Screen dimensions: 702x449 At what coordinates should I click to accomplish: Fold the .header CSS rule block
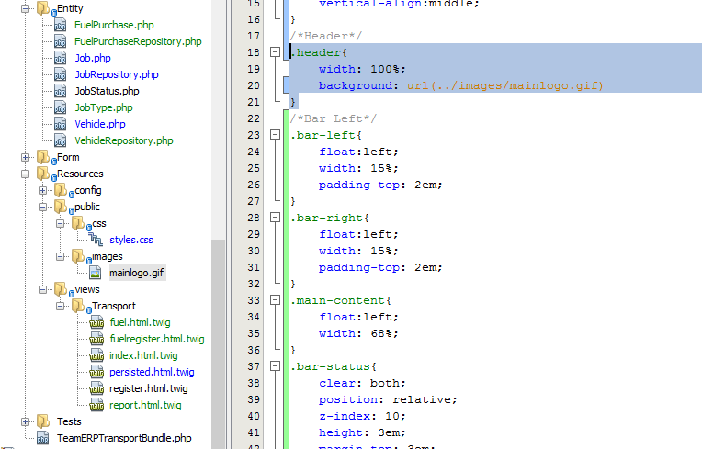coord(276,52)
